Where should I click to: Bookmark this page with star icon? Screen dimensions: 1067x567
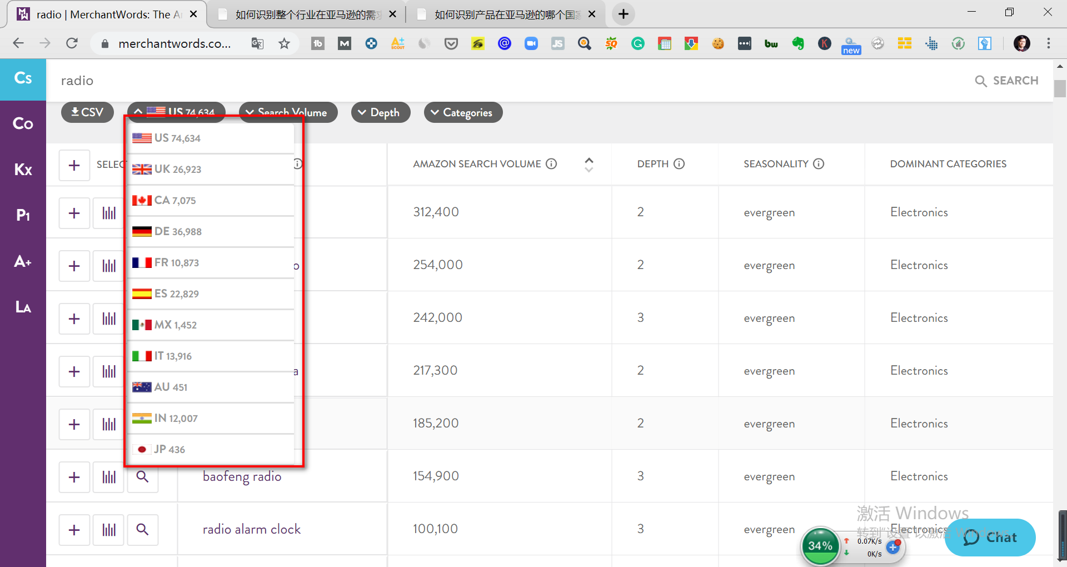[x=284, y=43]
